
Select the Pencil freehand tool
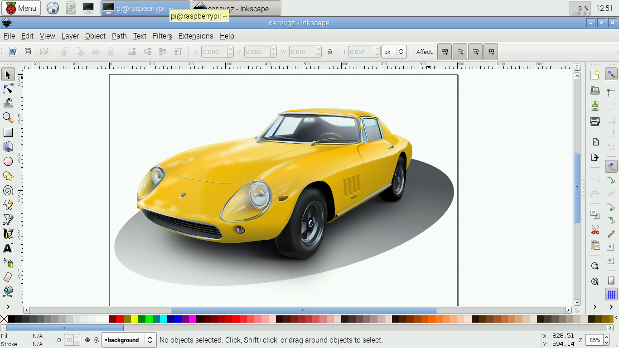pos(8,205)
